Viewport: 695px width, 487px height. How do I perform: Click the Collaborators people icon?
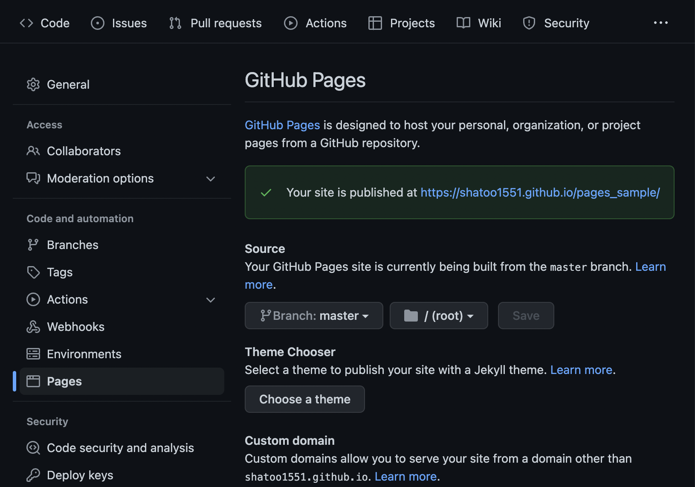[x=33, y=151]
